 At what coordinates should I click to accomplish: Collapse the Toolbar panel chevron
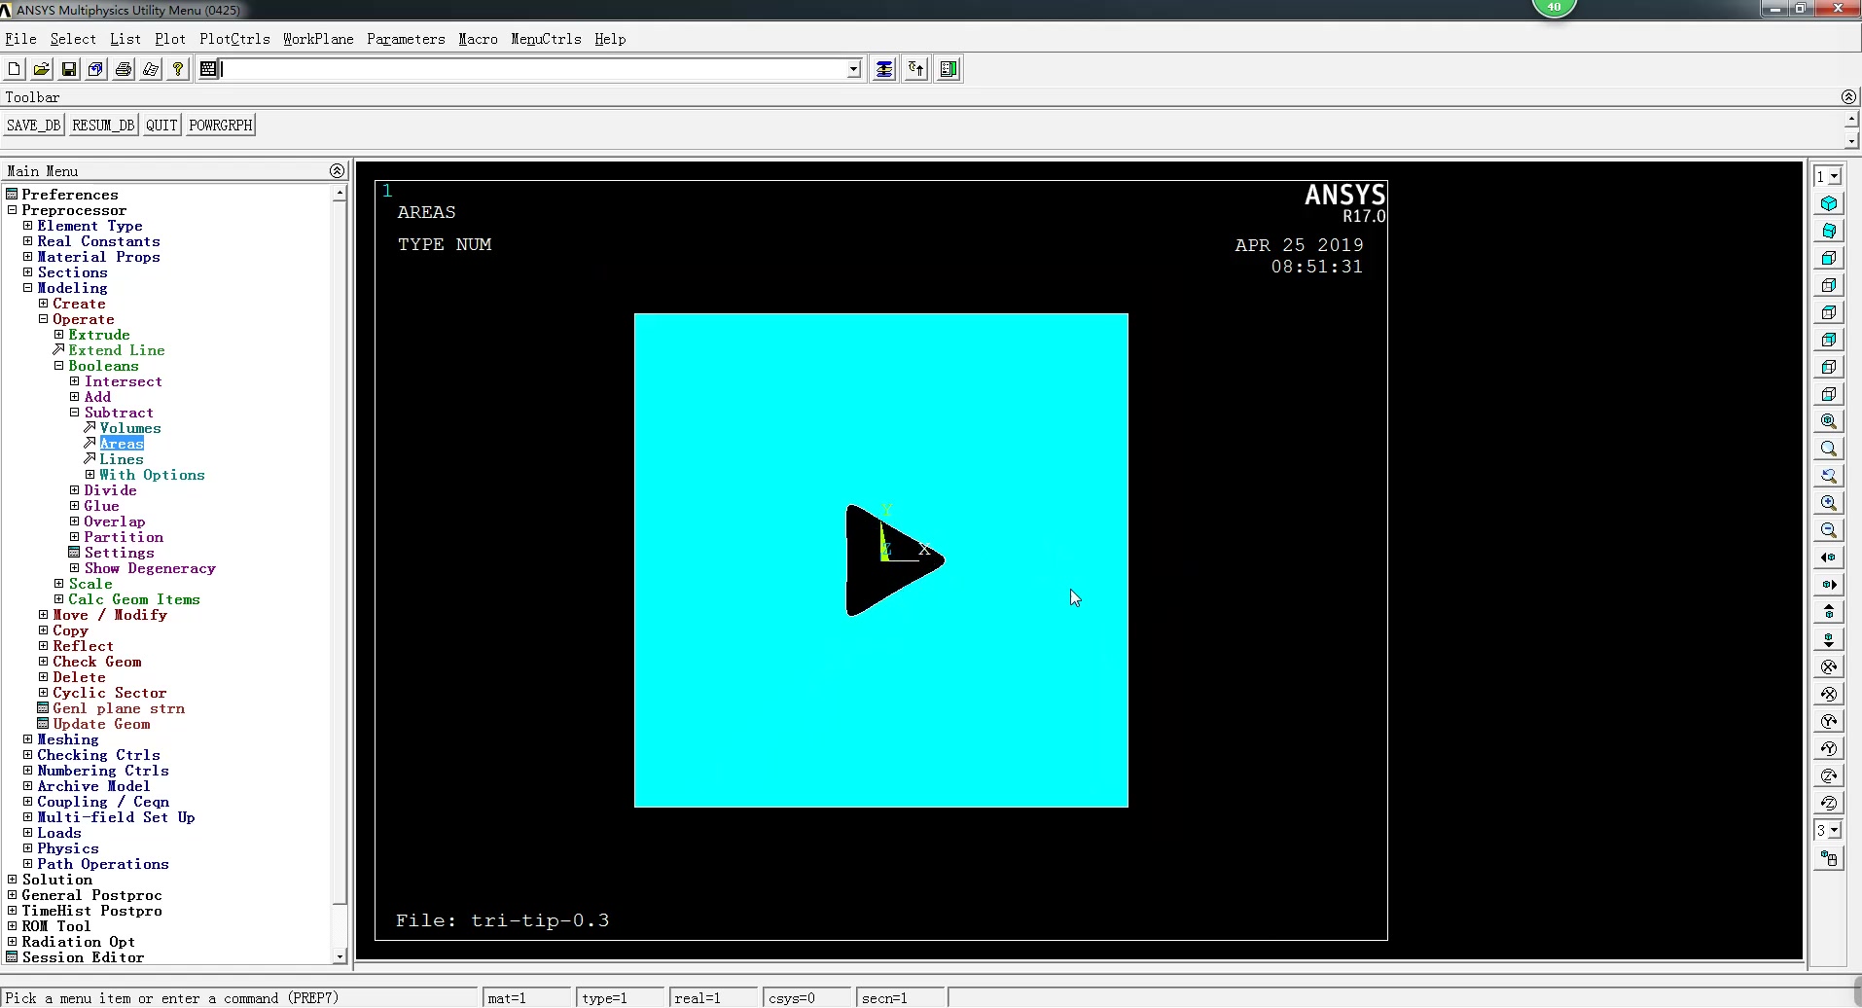[1848, 97]
